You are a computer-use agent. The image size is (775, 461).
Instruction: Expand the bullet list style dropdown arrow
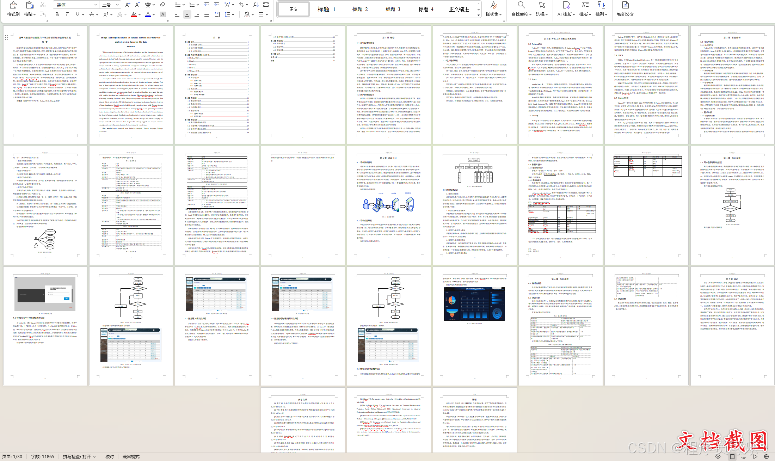click(x=184, y=5)
